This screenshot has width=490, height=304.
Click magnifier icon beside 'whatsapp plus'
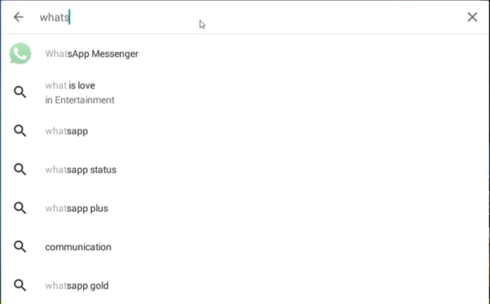[x=20, y=208]
